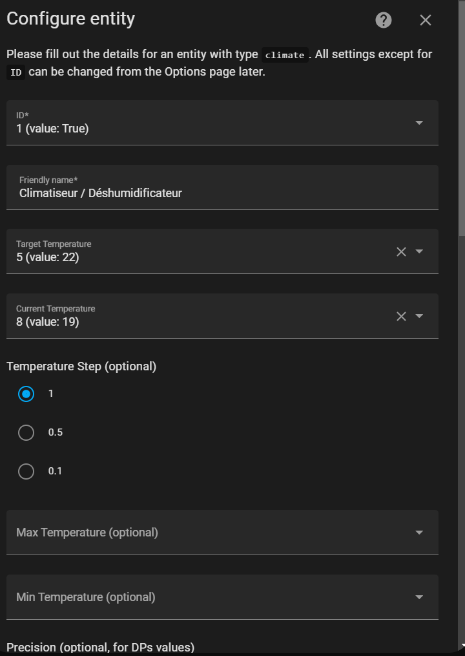This screenshot has width=465, height=656.
Task: Click the Current Temperature value 8 (value: 19)
Action: click(194, 322)
